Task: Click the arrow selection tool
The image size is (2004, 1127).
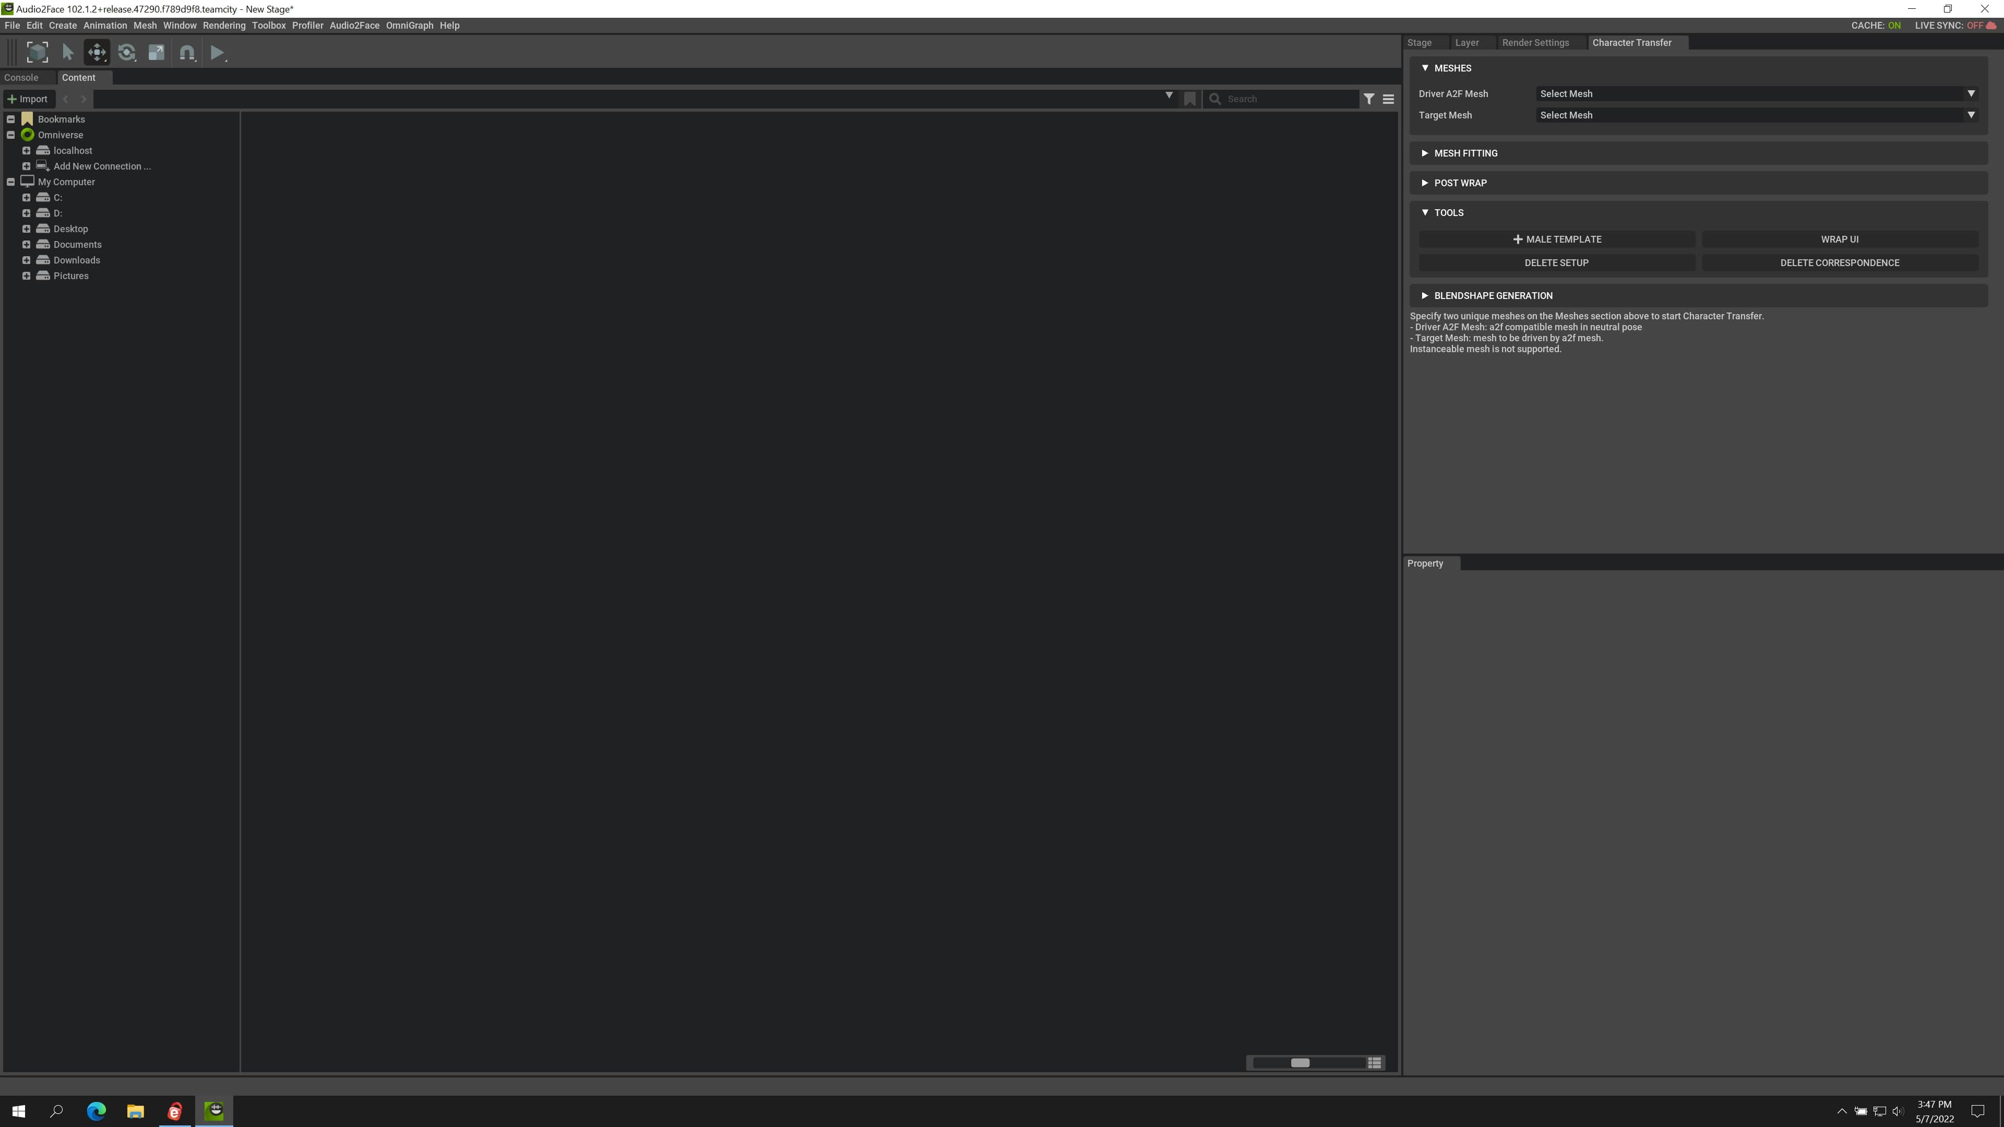Action: point(68,52)
